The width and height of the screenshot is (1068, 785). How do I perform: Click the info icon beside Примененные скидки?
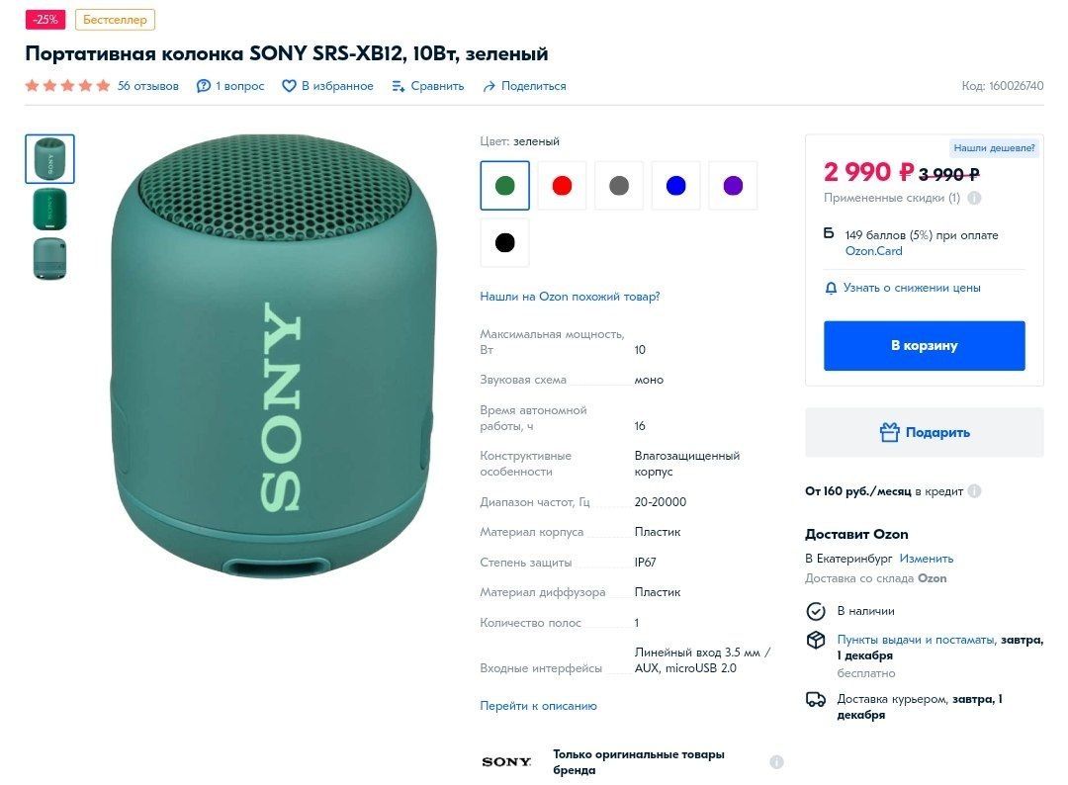(x=974, y=198)
